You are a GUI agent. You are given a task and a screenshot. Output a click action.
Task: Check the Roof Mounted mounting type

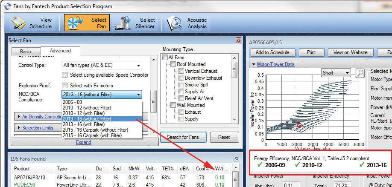coord(173,64)
